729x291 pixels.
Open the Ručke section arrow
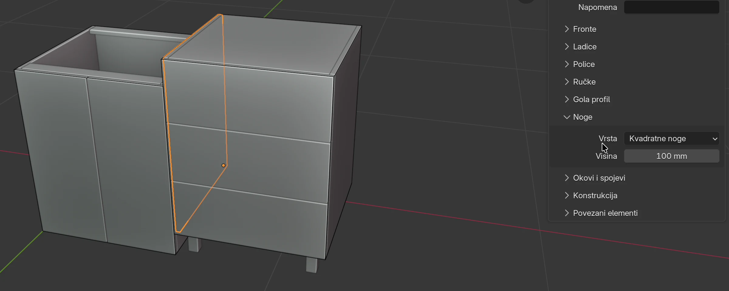pyautogui.click(x=566, y=82)
